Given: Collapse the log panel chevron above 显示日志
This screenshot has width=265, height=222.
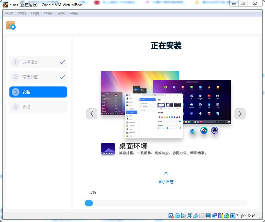Looking at the screenshot, I should point(166,173).
